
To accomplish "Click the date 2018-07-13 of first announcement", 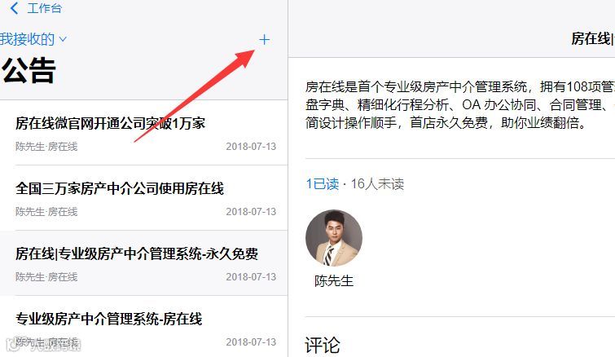I will 251,147.
